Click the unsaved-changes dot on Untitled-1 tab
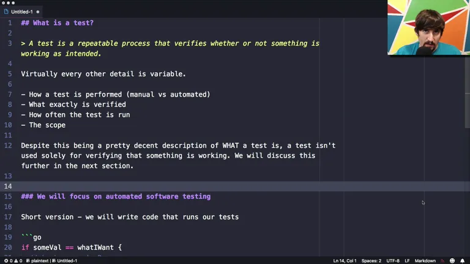The height and width of the screenshot is (264, 470). coord(38,12)
